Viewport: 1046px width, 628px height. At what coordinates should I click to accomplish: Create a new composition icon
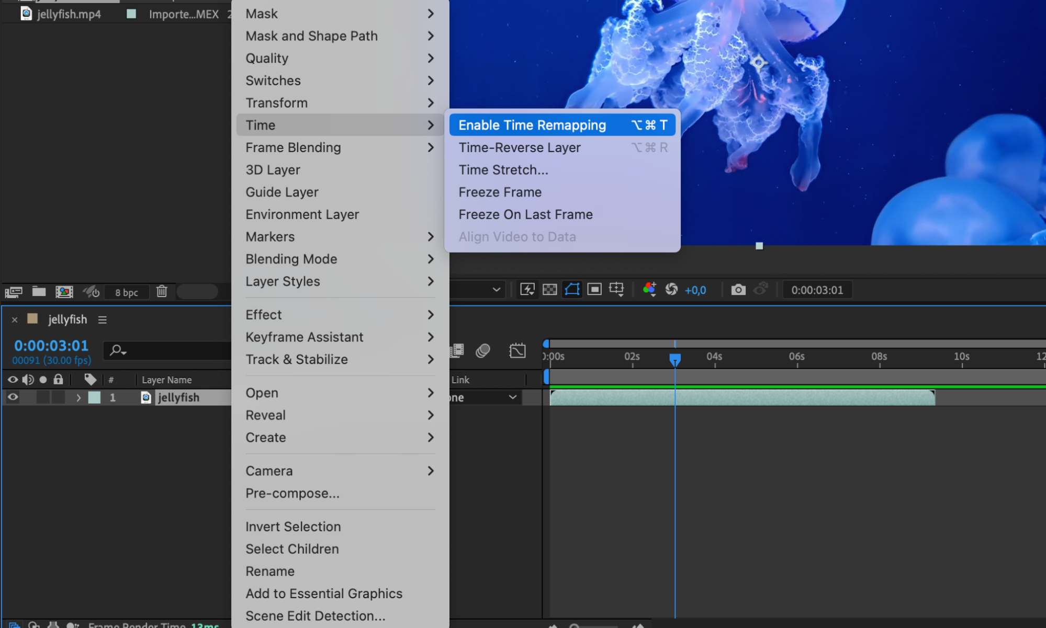(x=64, y=292)
